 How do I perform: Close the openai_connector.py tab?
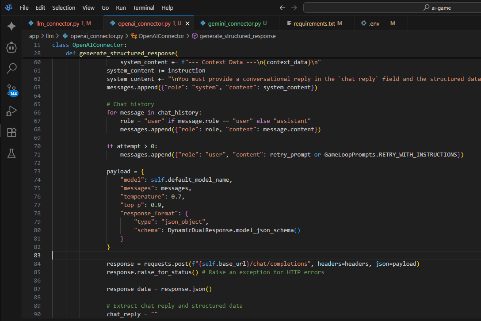point(187,23)
